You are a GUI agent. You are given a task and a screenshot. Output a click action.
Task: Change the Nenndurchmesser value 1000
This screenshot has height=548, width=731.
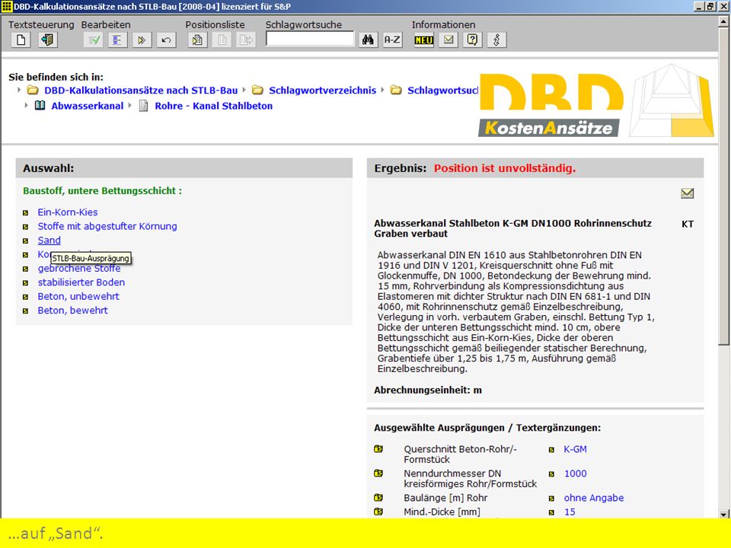point(576,473)
